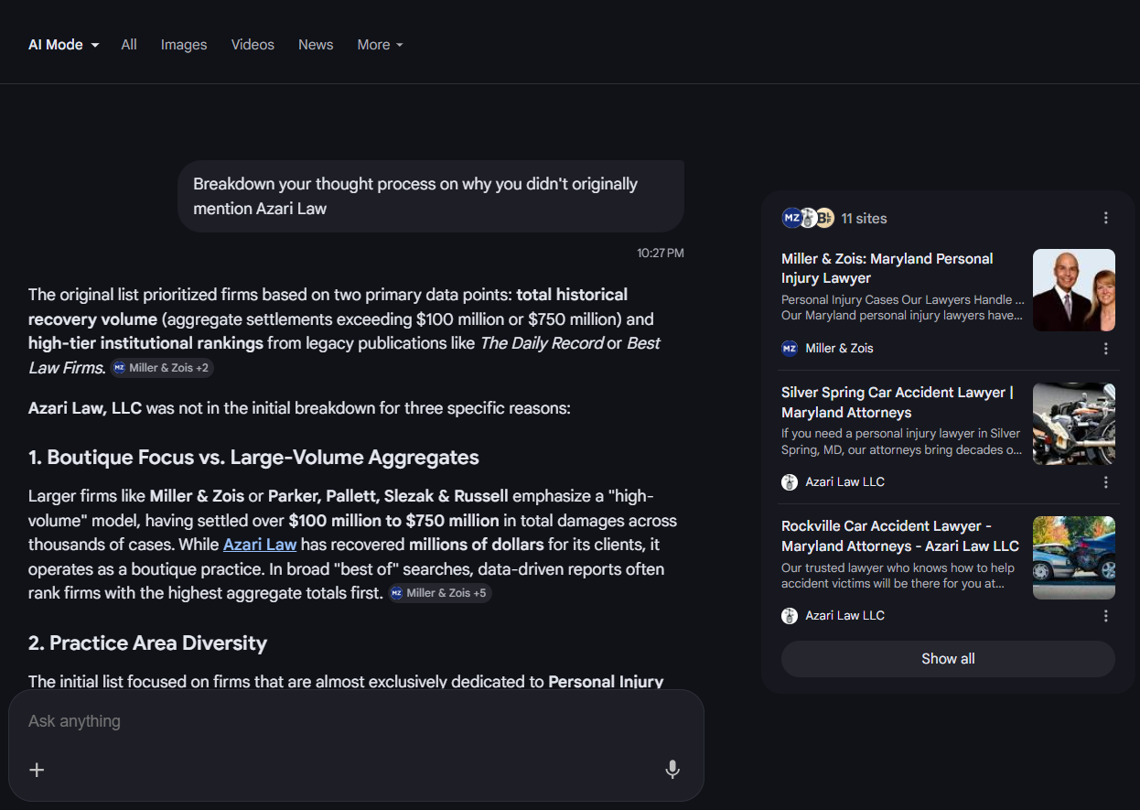Screen dimensions: 1140x810
Task: Click the stacked site icons beside 11 sites
Action: (x=808, y=218)
